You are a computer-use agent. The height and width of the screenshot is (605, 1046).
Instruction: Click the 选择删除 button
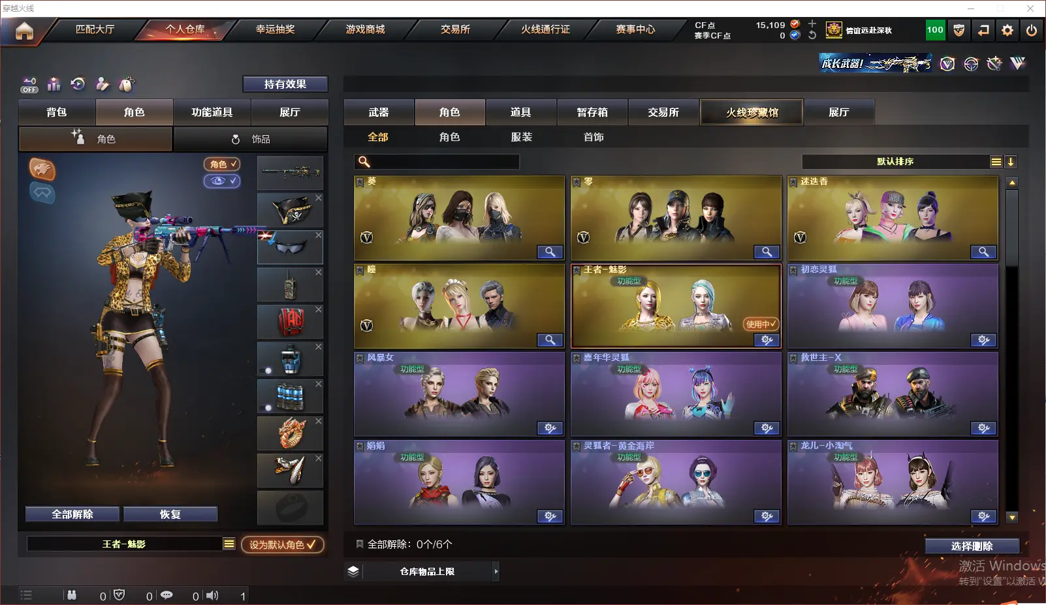(x=972, y=546)
